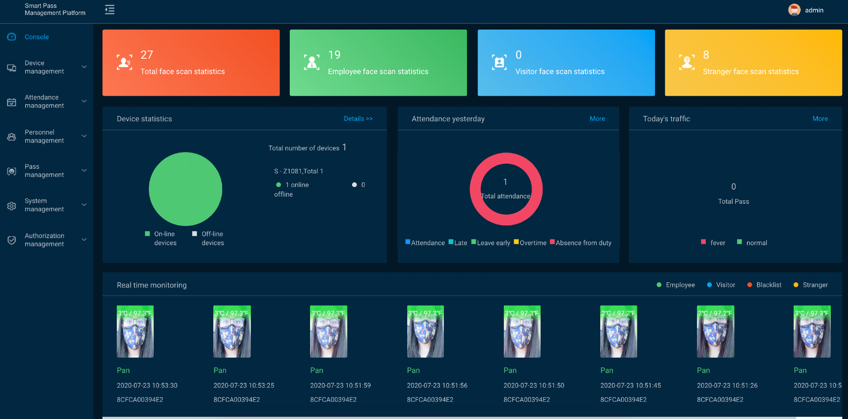Image resolution: width=848 pixels, height=419 pixels.
Task: Open the Console menu item
Action: tap(37, 37)
